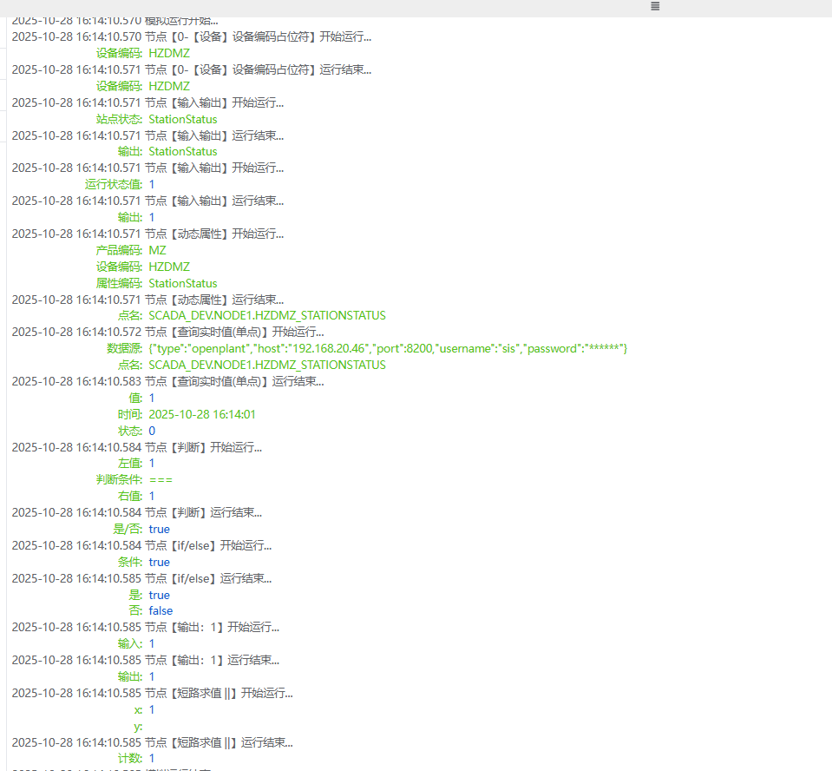Click the 运行状态值 value 1

[x=152, y=184]
